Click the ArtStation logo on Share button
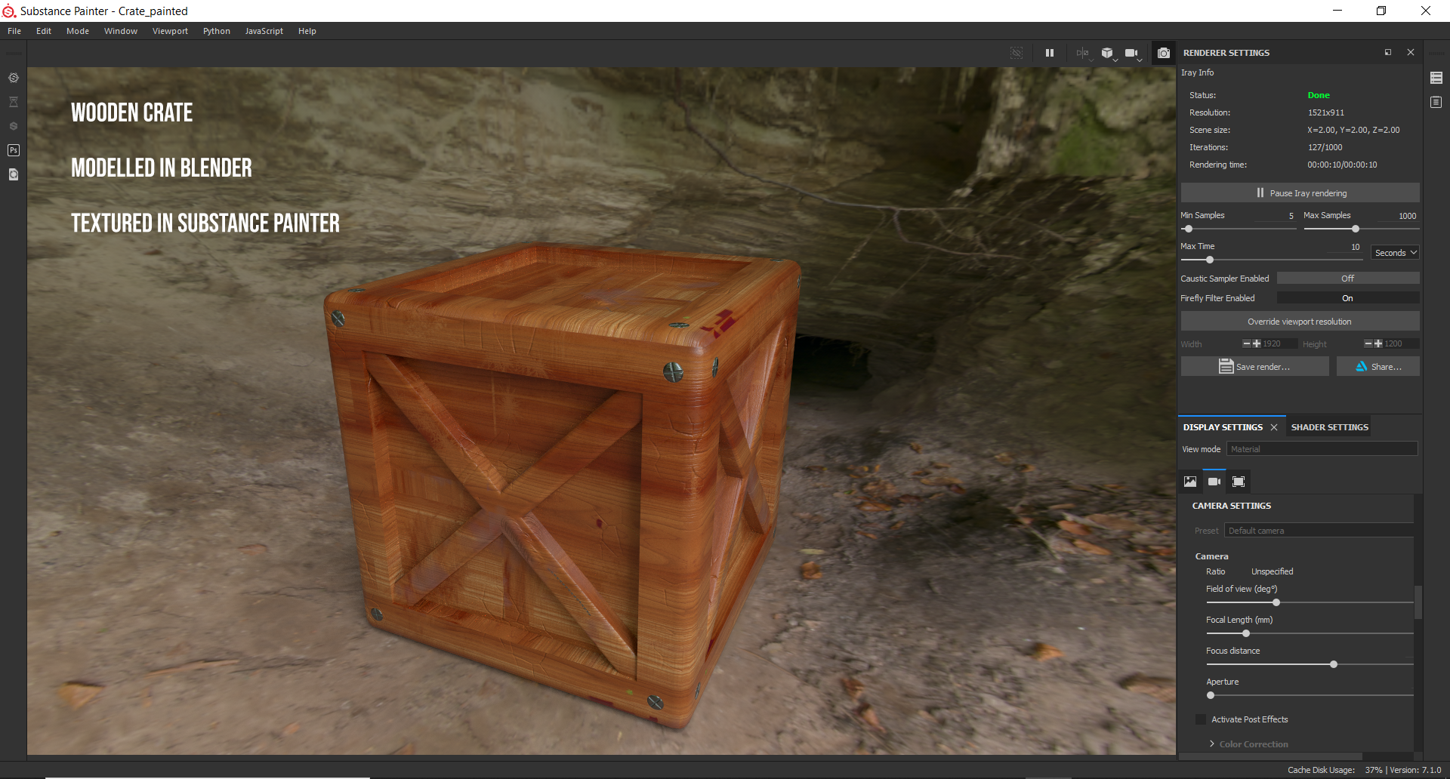This screenshot has width=1450, height=779. pyautogui.click(x=1362, y=366)
